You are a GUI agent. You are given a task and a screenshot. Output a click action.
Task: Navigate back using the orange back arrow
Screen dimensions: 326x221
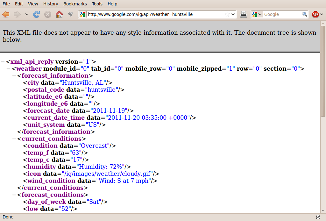click(x=6, y=14)
